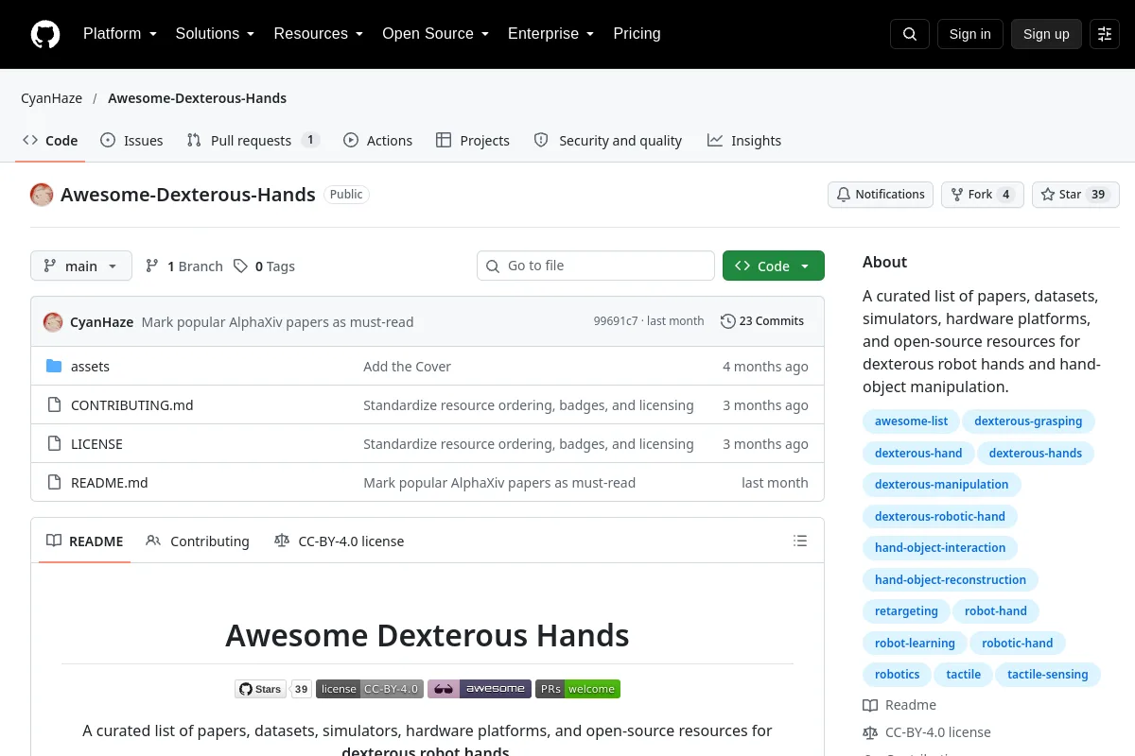Open latest commit message link
1135x756 pixels.
click(x=277, y=322)
